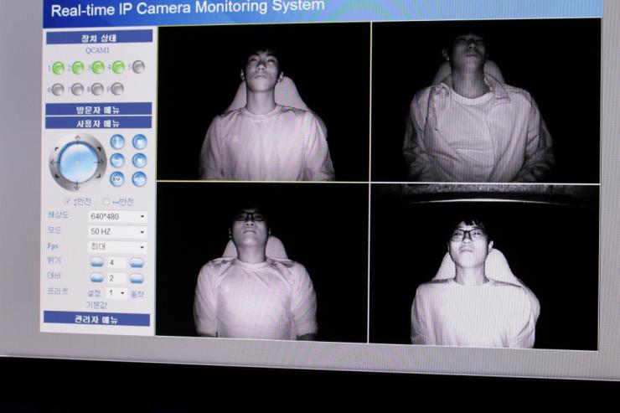Decrease brightness (밝기) with left button
Screen dimensions: 620x413
[x=97, y=262]
